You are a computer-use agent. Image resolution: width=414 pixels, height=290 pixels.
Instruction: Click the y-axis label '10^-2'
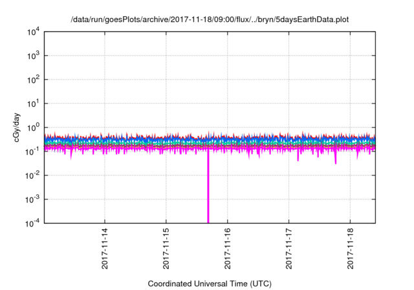pos(32,175)
